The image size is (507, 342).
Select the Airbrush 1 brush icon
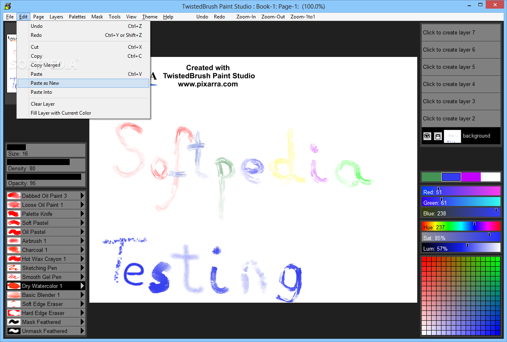pyautogui.click(x=14, y=241)
